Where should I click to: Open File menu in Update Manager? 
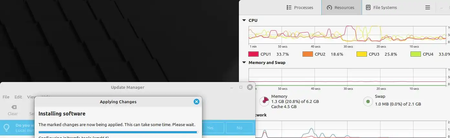tap(6, 97)
